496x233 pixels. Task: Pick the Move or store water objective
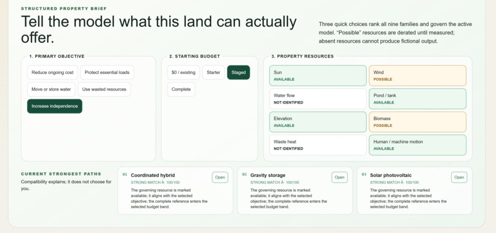(51, 89)
